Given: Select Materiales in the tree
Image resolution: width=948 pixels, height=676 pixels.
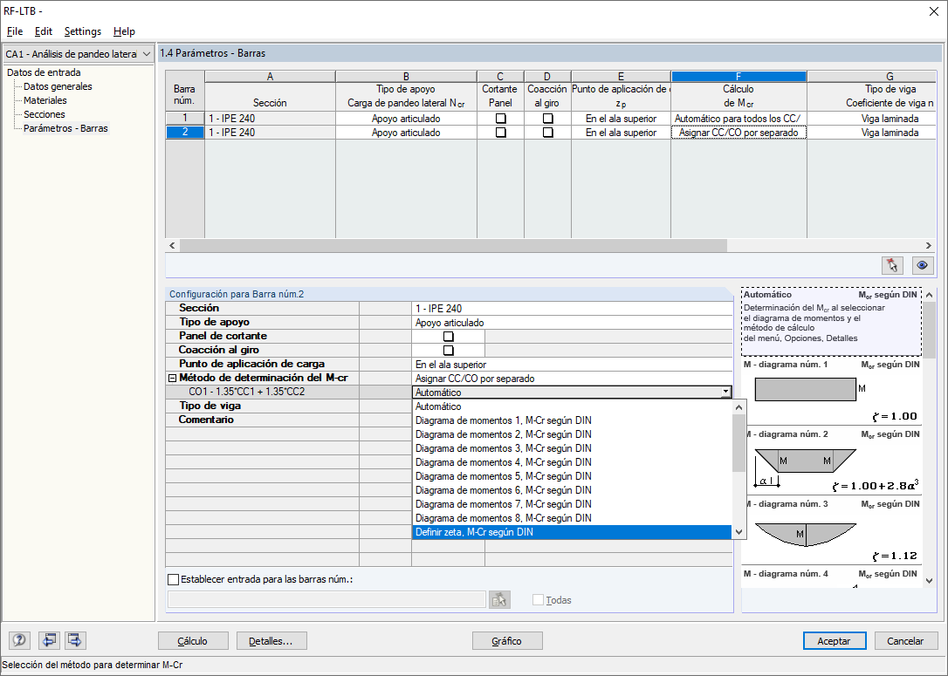Looking at the screenshot, I should coord(45,100).
